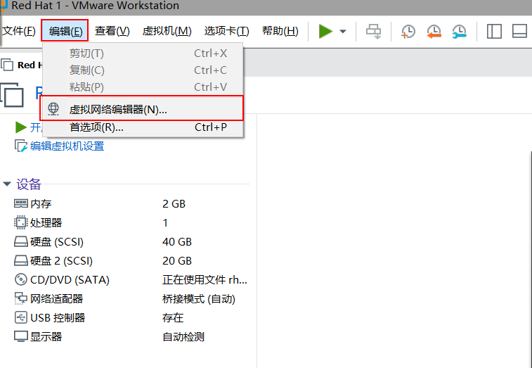Click the 桥接模式 (自动) value
The height and width of the screenshot is (368, 532).
[199, 299]
